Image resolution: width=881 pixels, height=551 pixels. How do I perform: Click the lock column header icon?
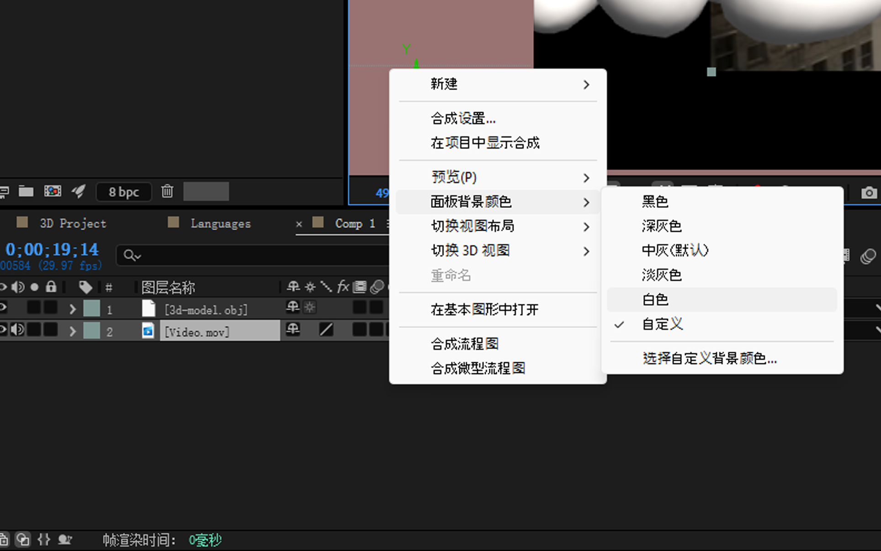pyautogui.click(x=51, y=286)
